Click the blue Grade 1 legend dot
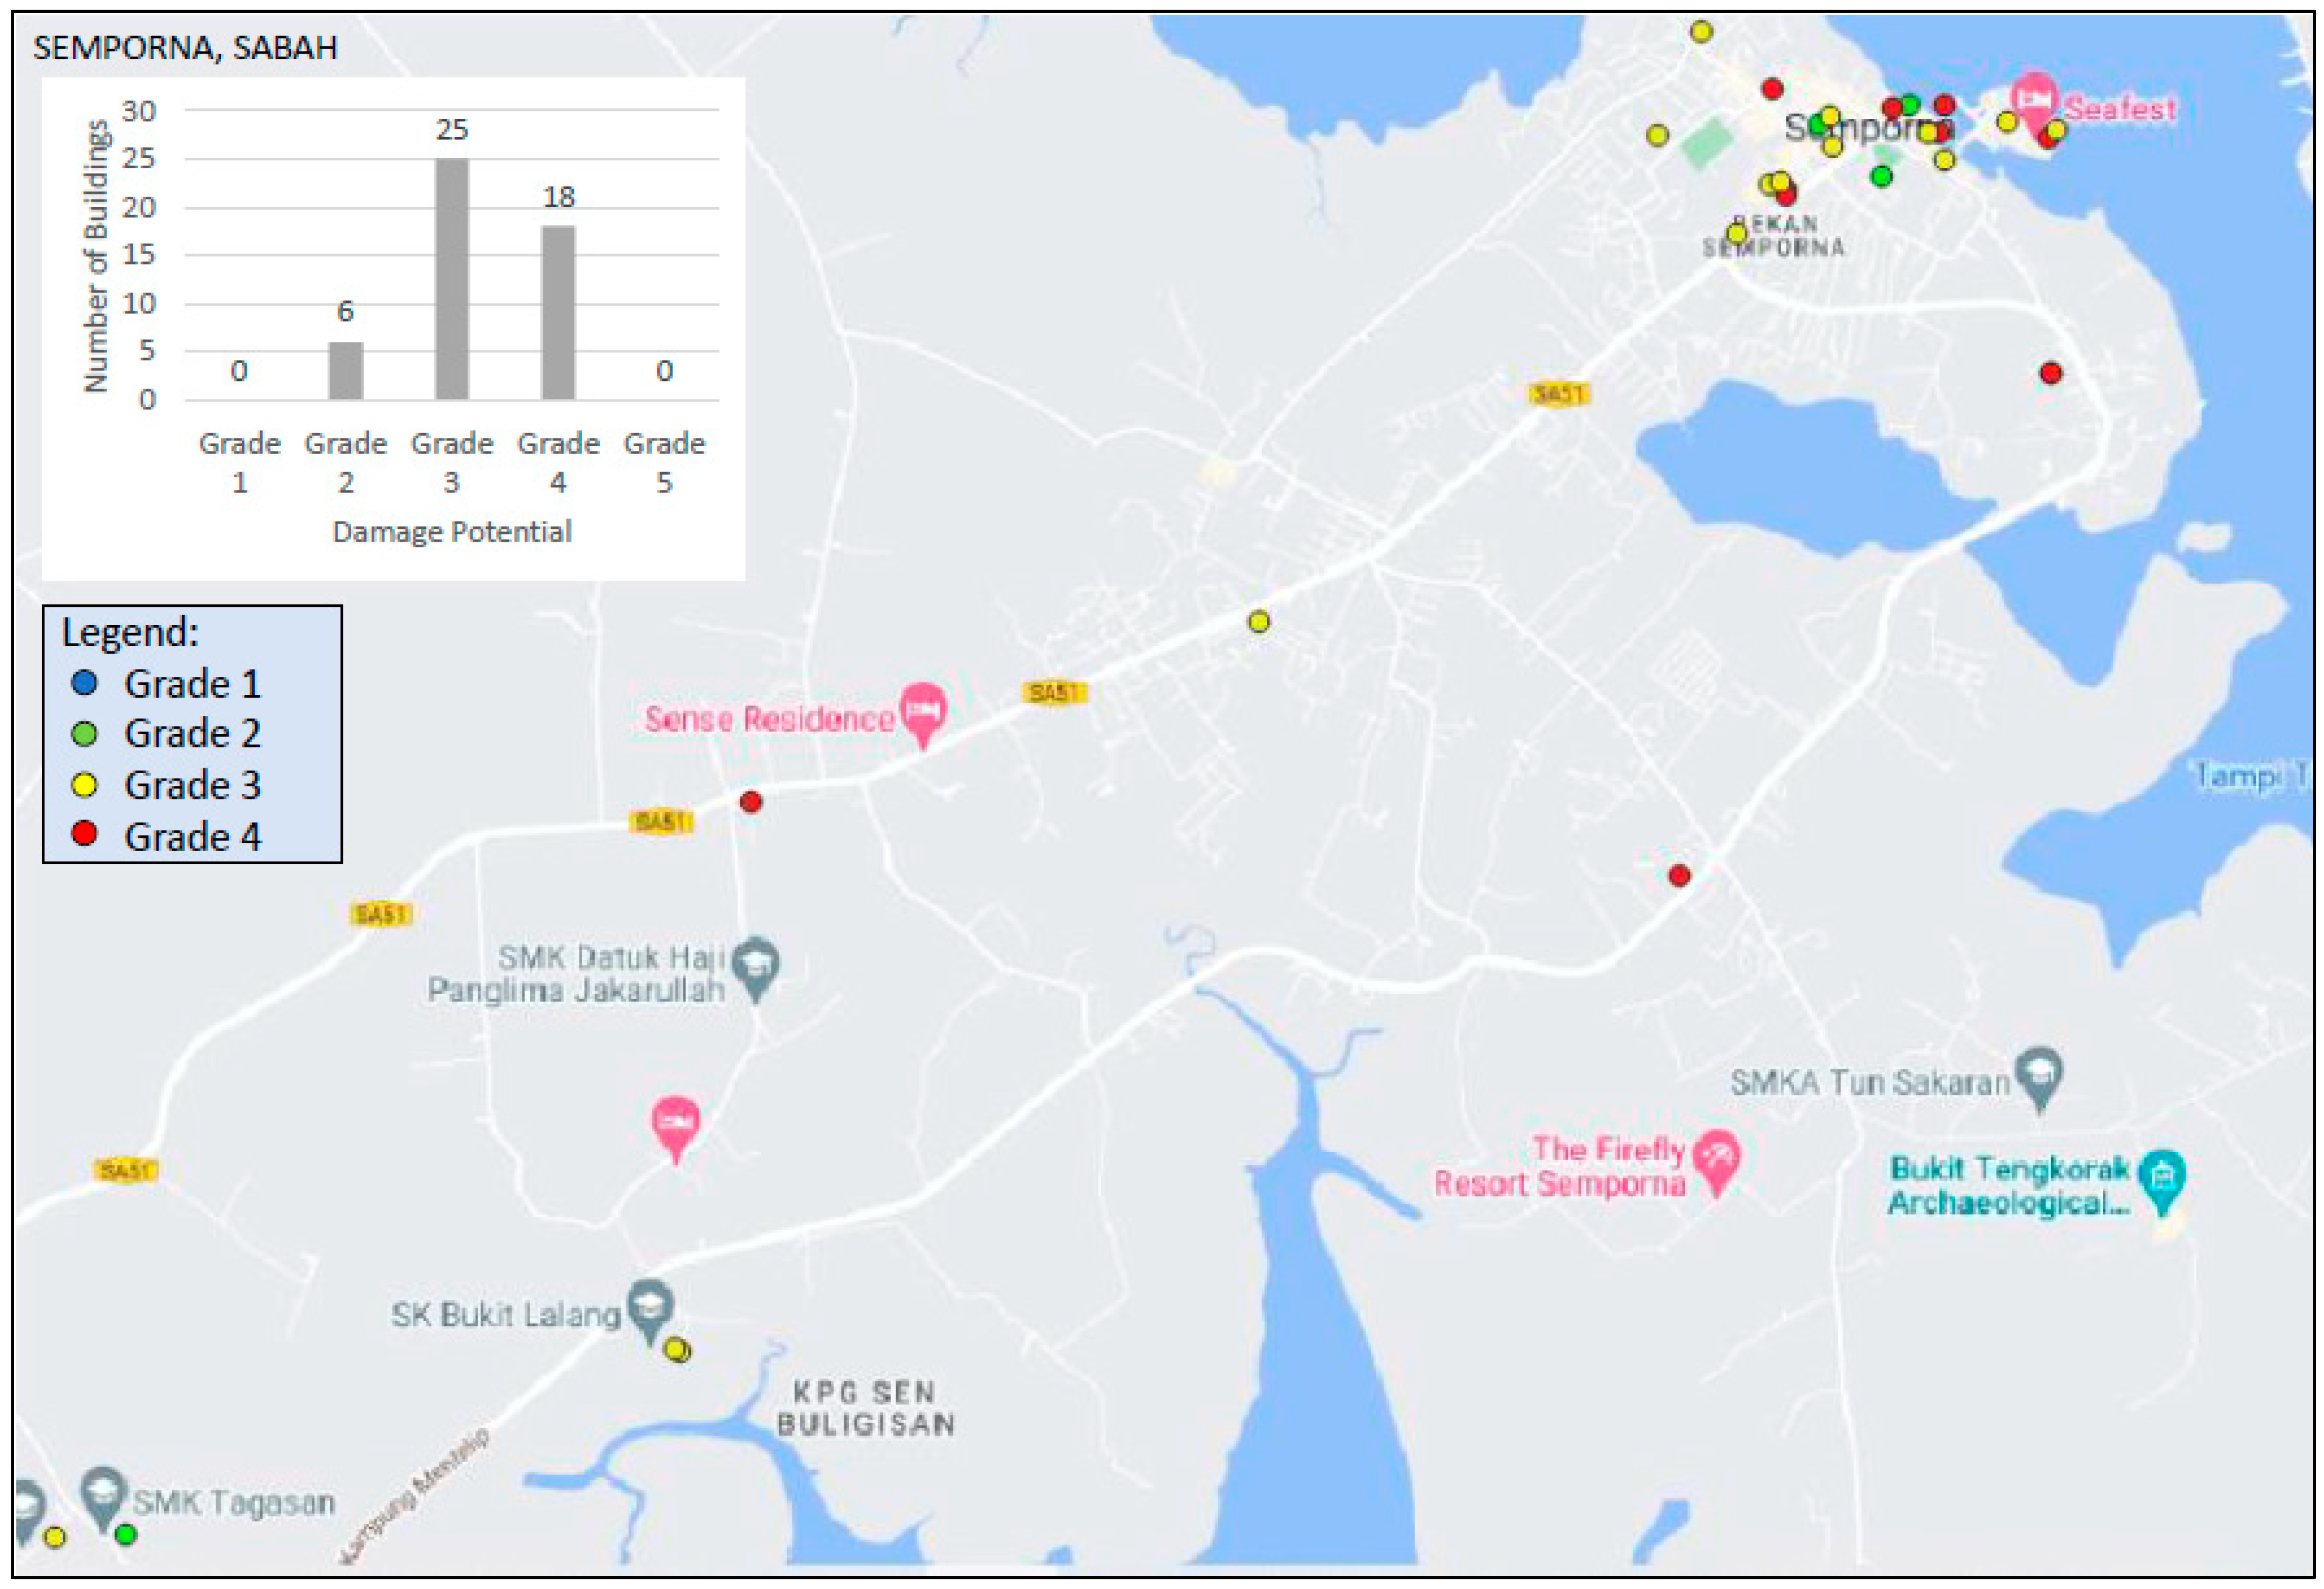The width and height of the screenshot is (2324, 1589). pyautogui.click(x=85, y=683)
